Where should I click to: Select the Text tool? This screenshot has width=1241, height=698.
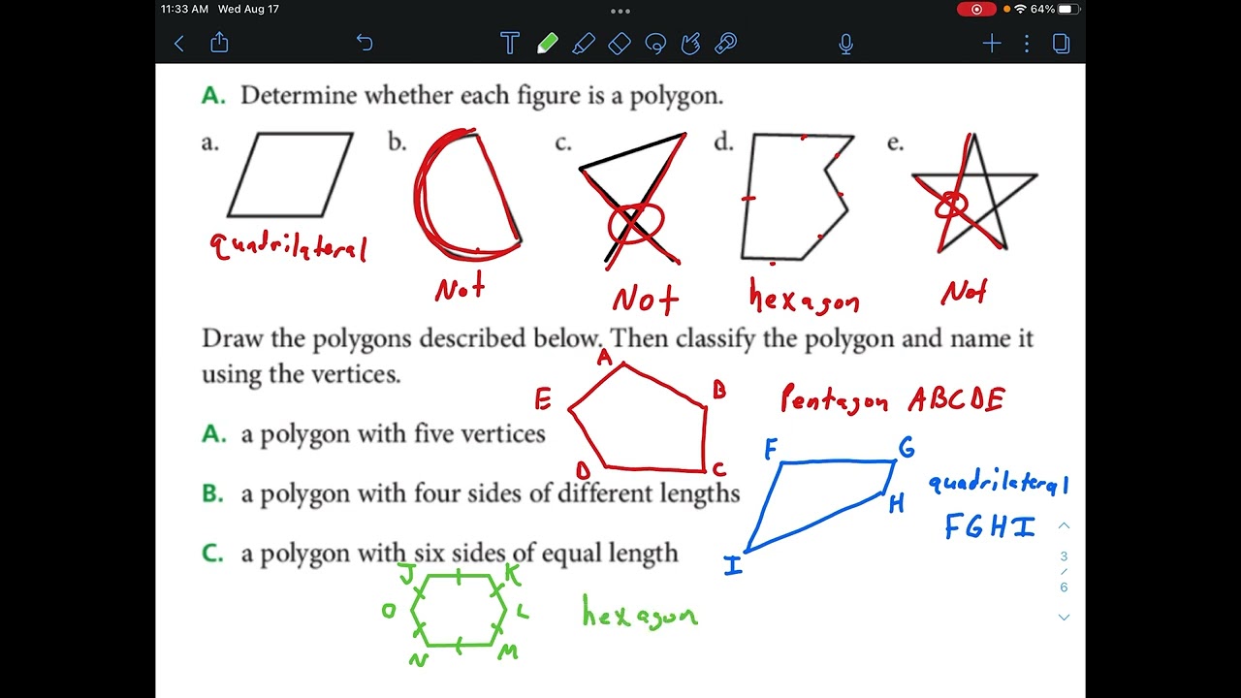(x=510, y=44)
